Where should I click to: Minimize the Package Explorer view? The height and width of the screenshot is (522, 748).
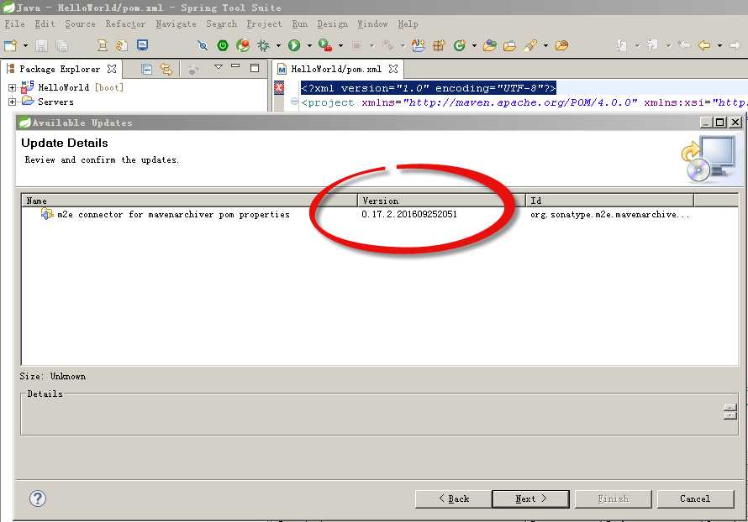tap(235, 66)
